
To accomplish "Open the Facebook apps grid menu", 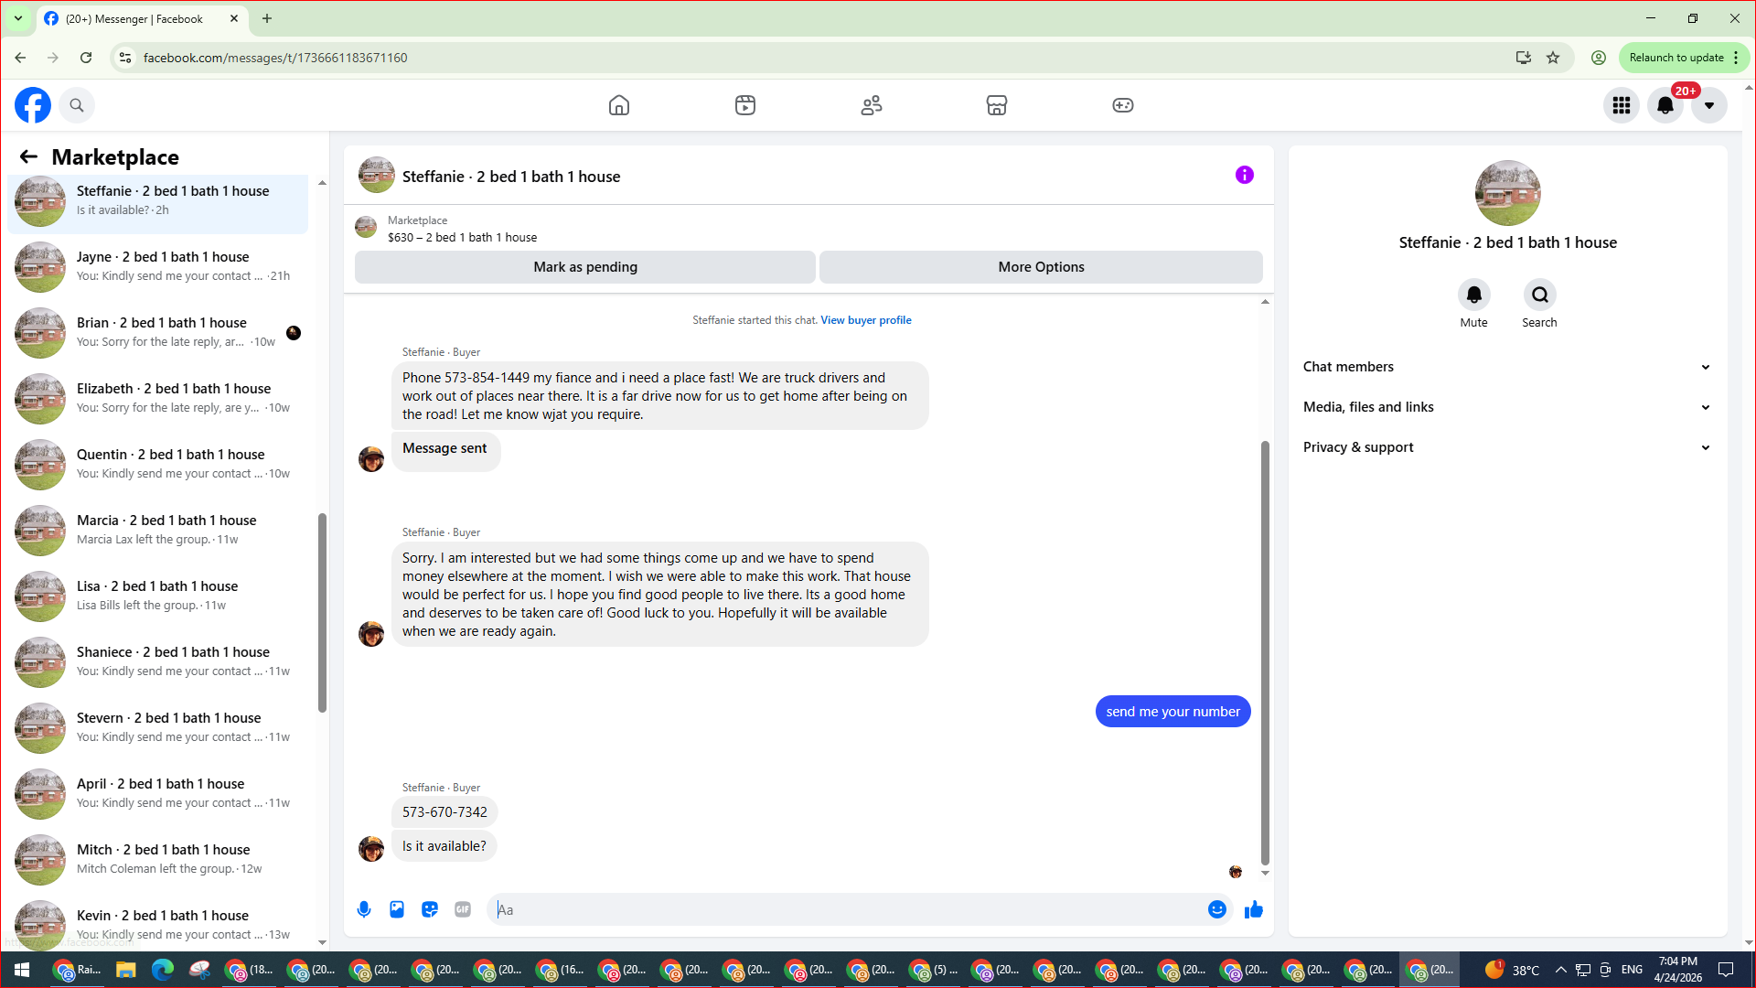I will click(x=1622, y=105).
